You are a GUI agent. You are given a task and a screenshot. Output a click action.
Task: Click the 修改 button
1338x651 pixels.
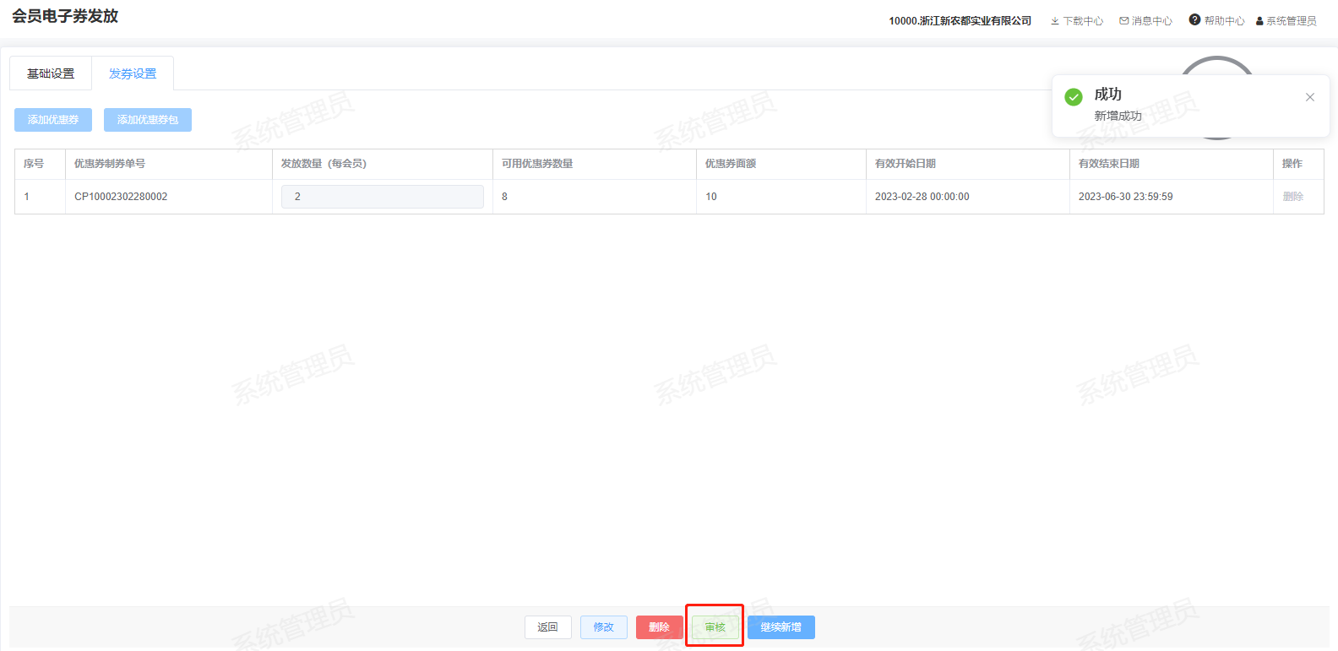[604, 627]
